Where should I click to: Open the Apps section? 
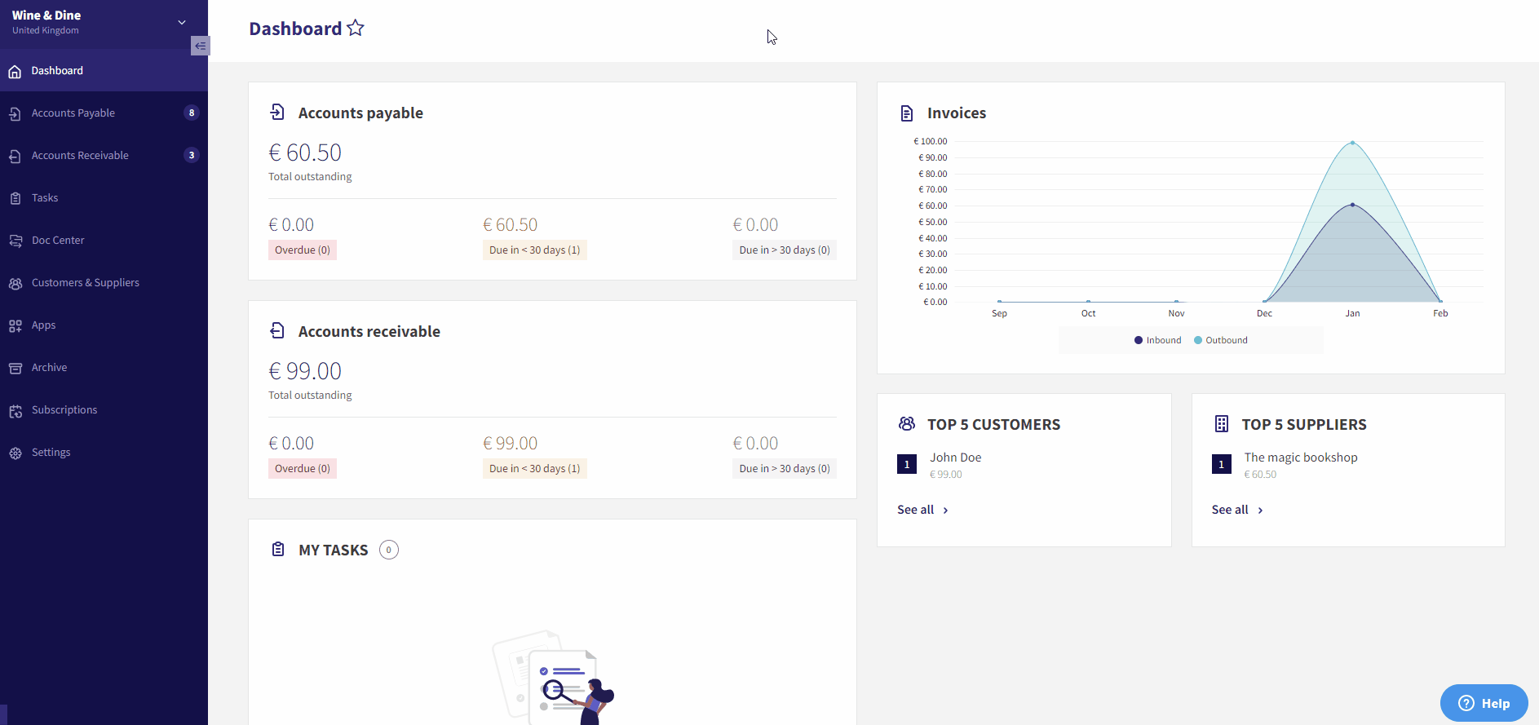point(104,325)
